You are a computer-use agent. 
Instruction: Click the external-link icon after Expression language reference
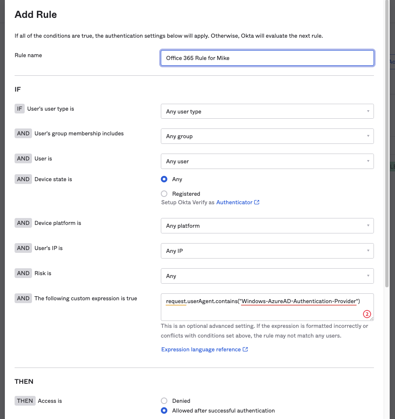(246, 349)
